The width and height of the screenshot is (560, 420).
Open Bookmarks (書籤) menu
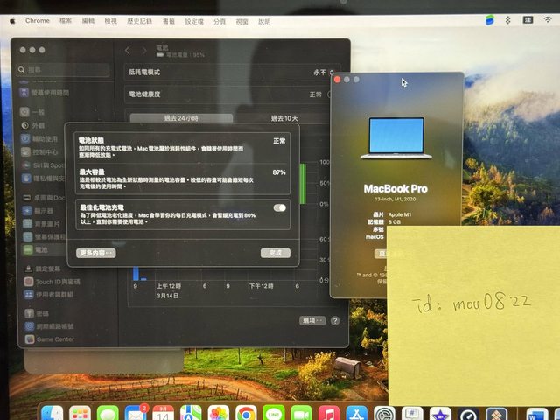pyautogui.click(x=169, y=21)
